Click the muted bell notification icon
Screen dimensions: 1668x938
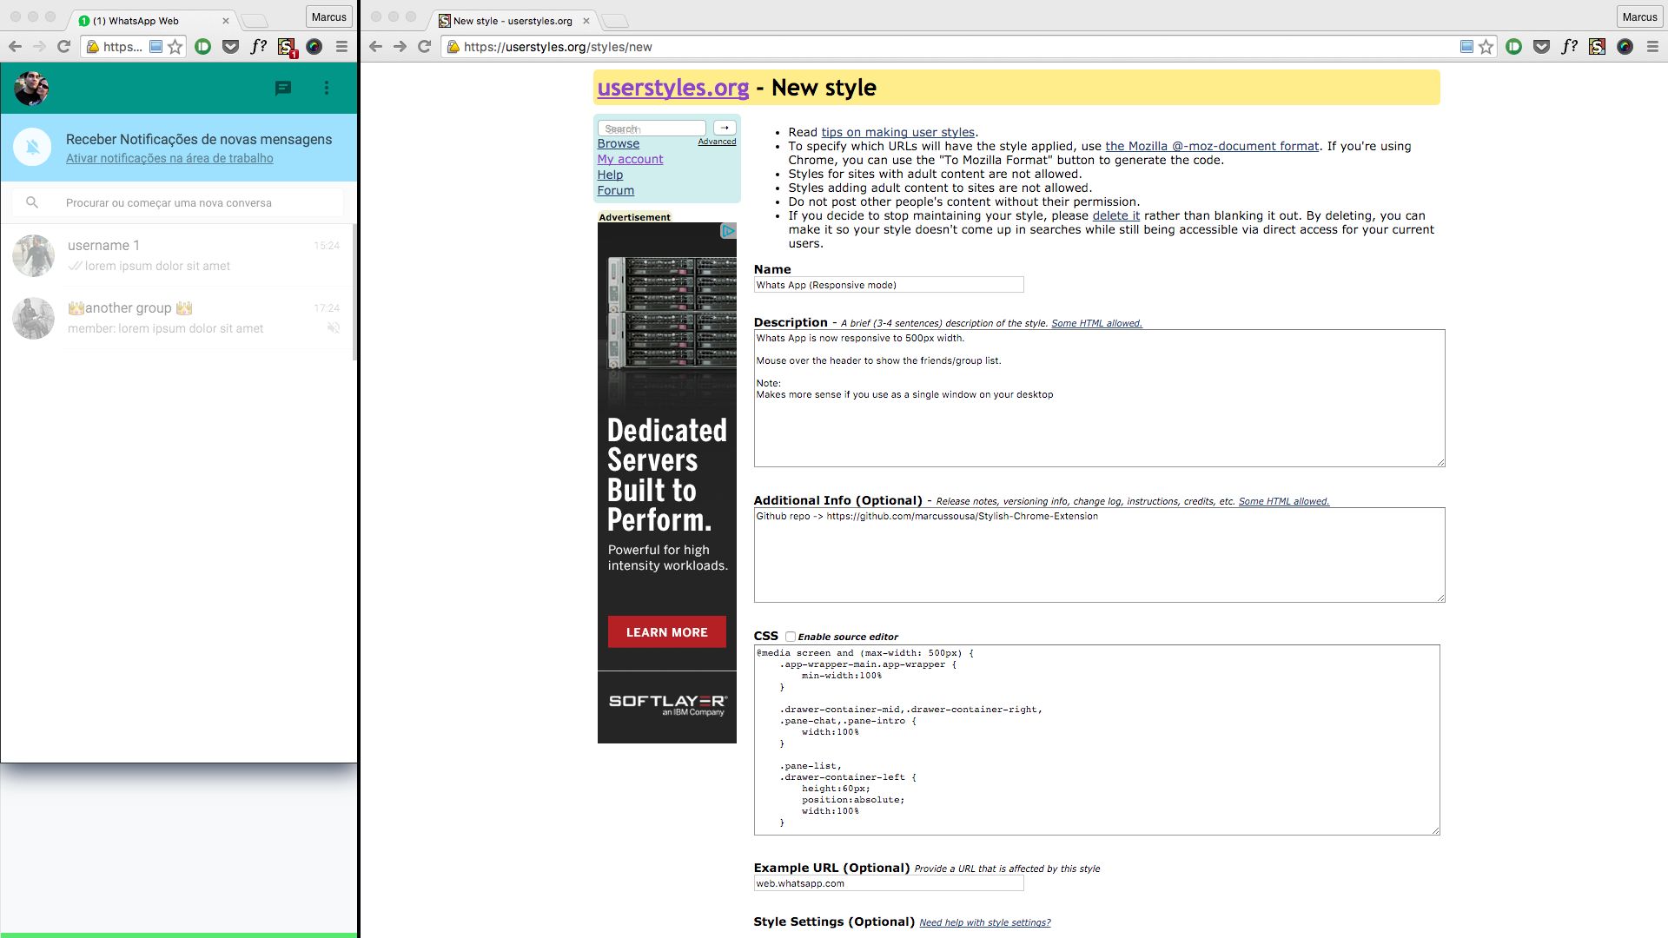tap(33, 147)
